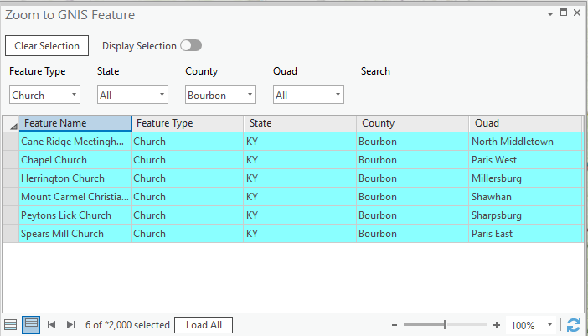Open the Feature Type dropdown

(x=44, y=96)
